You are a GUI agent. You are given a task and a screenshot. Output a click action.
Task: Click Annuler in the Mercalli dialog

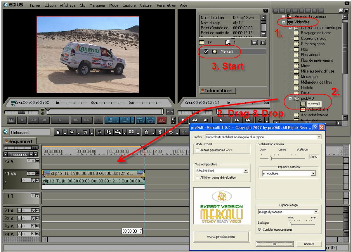309,244
